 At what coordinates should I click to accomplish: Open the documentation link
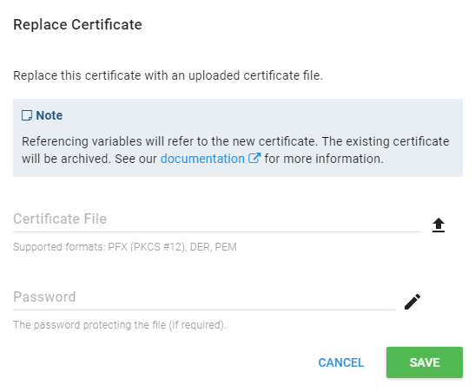pos(202,159)
